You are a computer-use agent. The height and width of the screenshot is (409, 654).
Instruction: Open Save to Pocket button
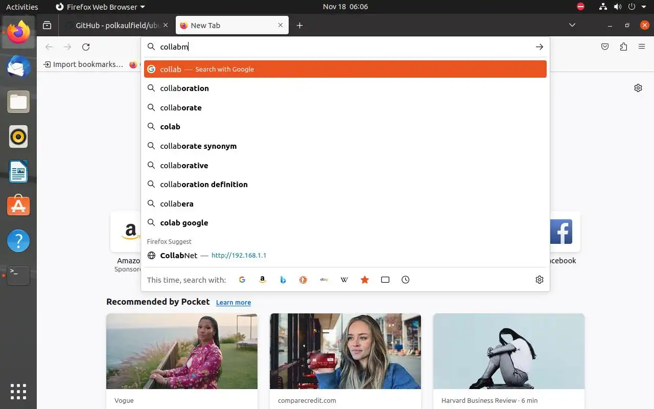605,47
